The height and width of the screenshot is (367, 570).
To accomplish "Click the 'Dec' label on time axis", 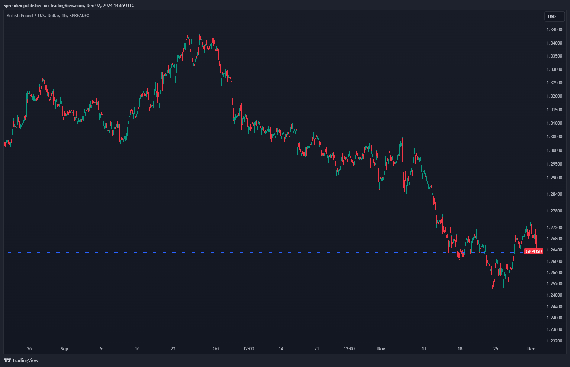I will pos(531,349).
